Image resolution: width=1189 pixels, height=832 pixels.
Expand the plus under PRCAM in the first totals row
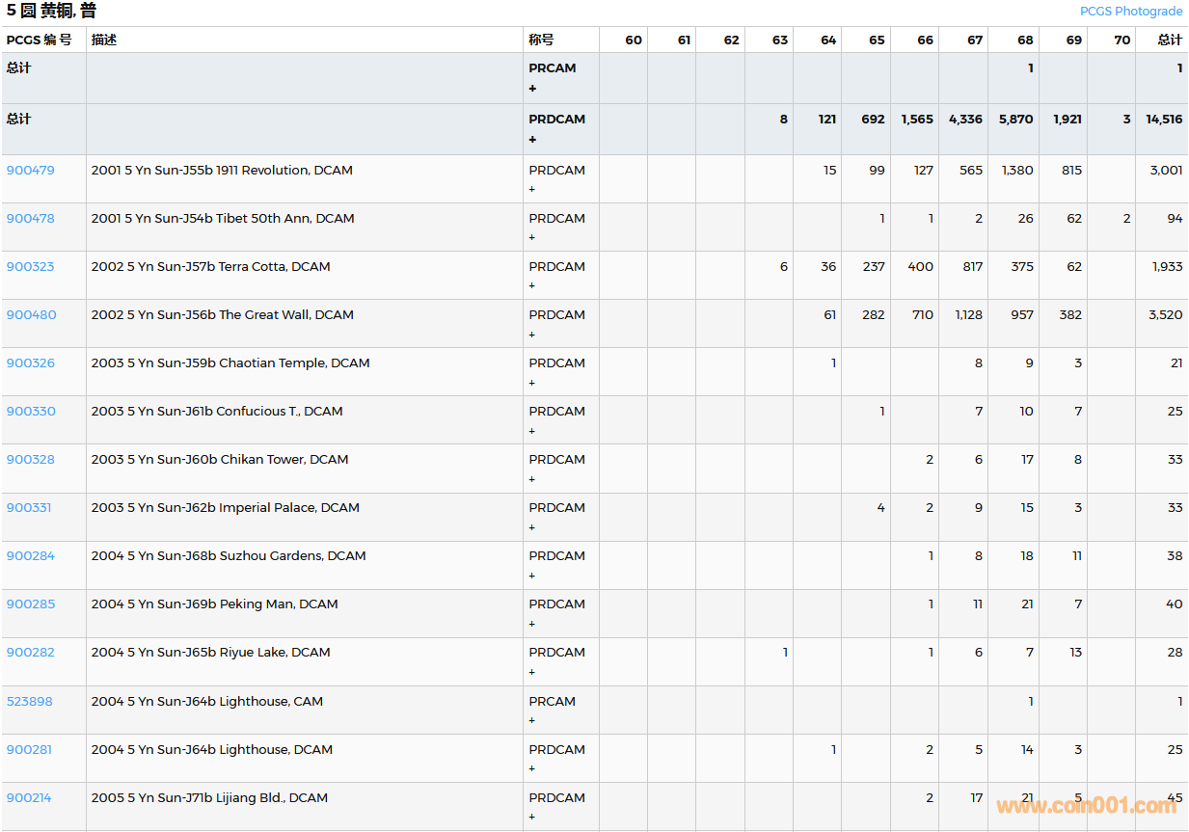[x=532, y=89]
